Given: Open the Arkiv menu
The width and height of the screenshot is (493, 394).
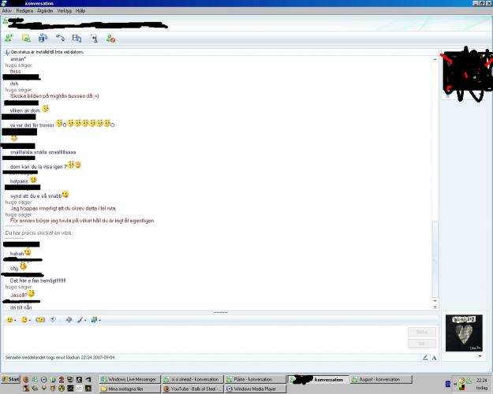Looking at the screenshot, I should click(7, 11).
